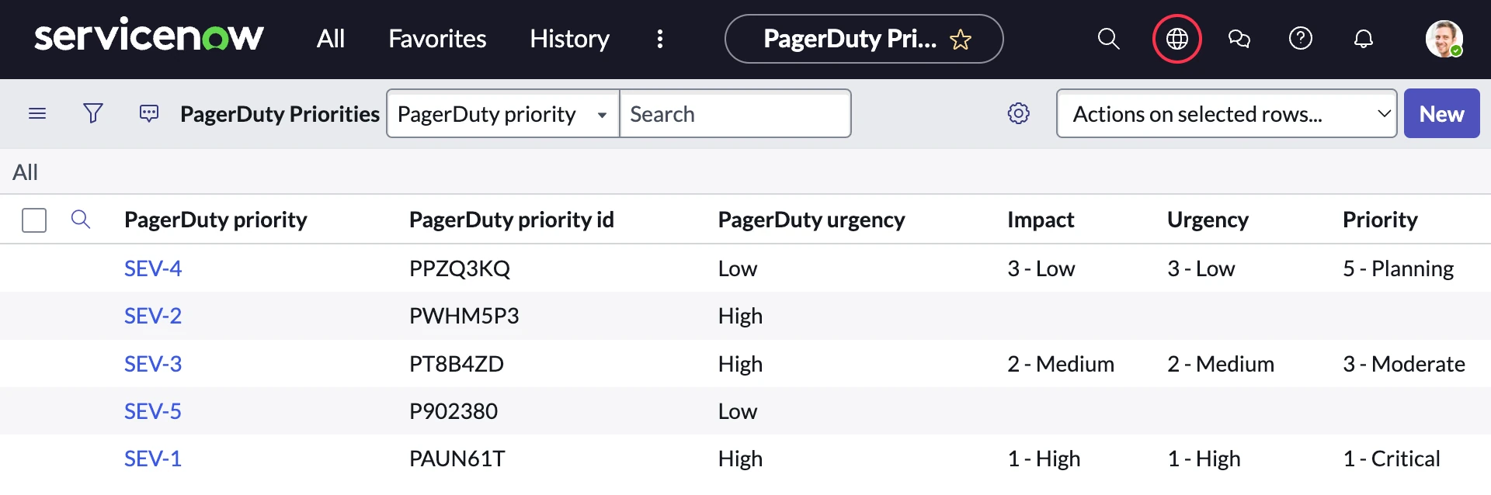Personalize list with the gear icon
Viewport: 1491px width, 495px height.
click(1018, 114)
